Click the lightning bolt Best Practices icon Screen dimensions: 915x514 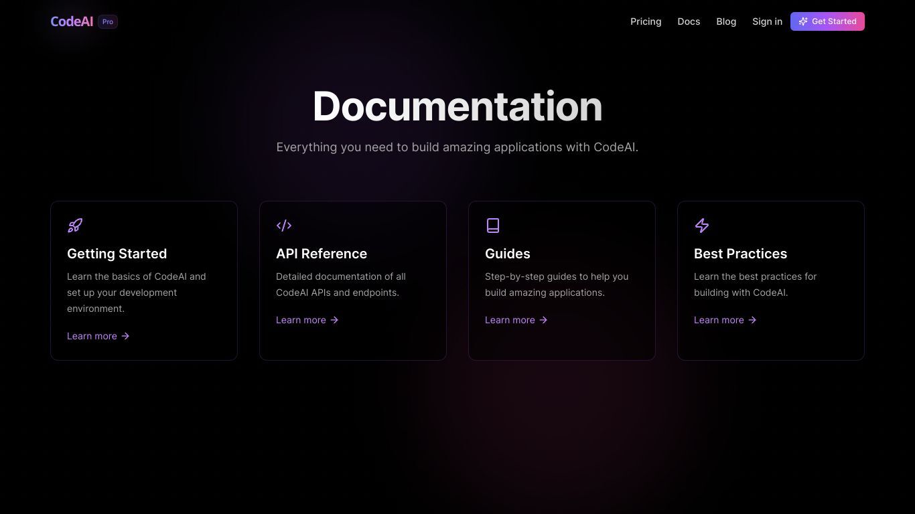tap(702, 226)
